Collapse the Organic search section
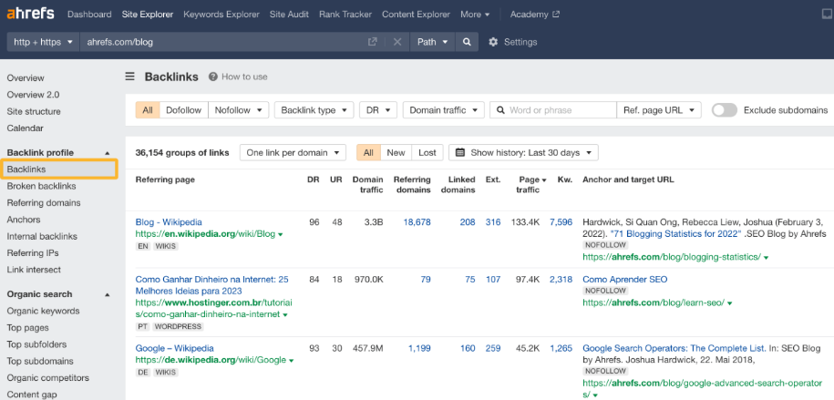Image resolution: width=834 pixels, height=400 pixels. coord(107,294)
